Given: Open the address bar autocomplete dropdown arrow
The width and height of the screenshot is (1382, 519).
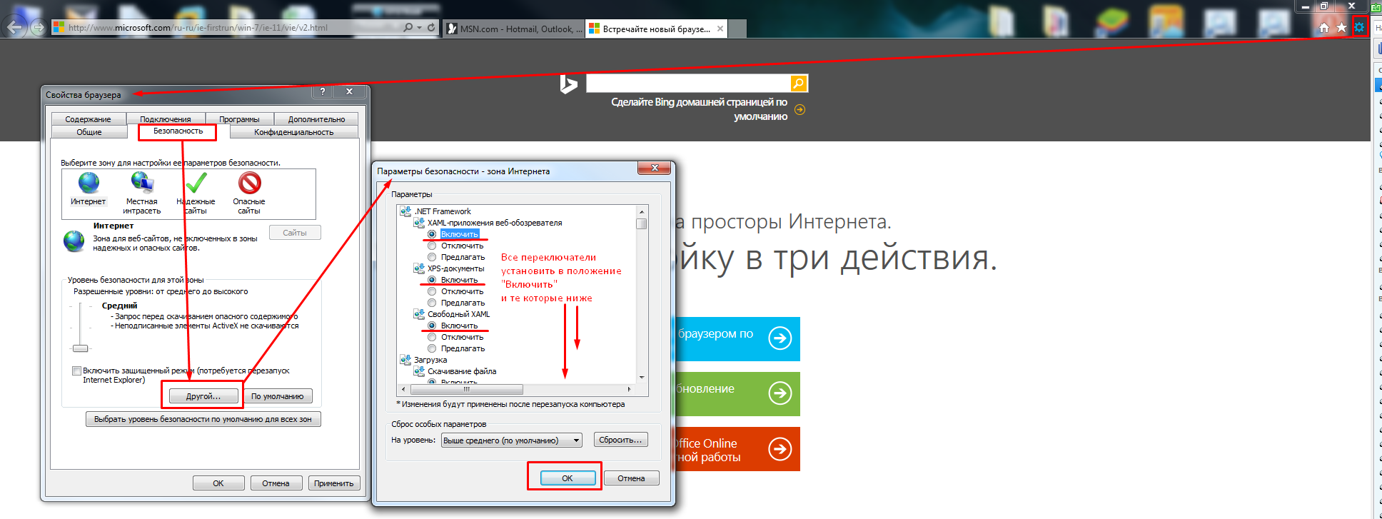Looking at the screenshot, I should (420, 27).
